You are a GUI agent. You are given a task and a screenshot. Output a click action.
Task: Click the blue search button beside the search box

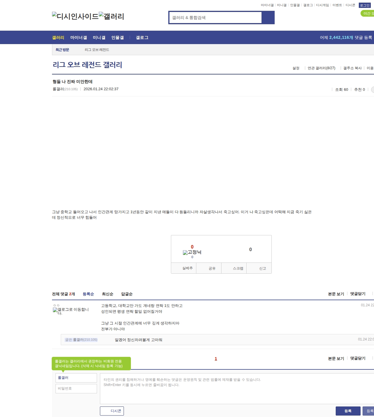[x=268, y=18]
